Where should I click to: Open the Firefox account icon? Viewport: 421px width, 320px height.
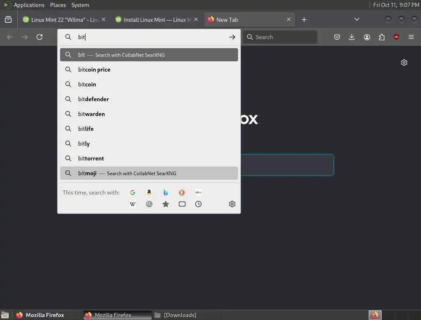367,37
